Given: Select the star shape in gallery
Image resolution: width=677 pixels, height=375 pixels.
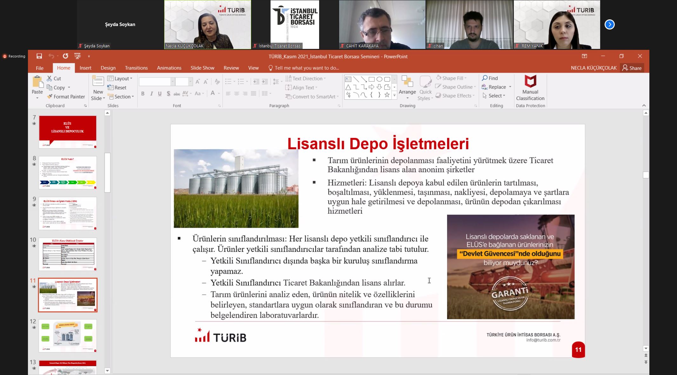Looking at the screenshot, I should (387, 95).
